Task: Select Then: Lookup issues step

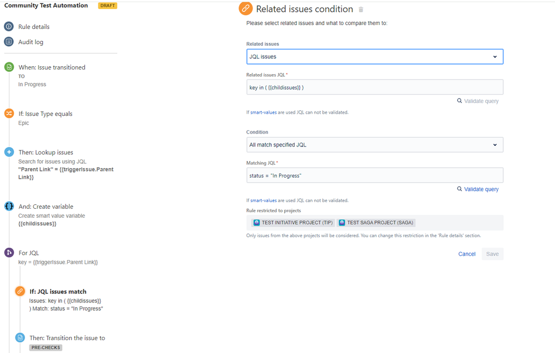Action: 46,153
